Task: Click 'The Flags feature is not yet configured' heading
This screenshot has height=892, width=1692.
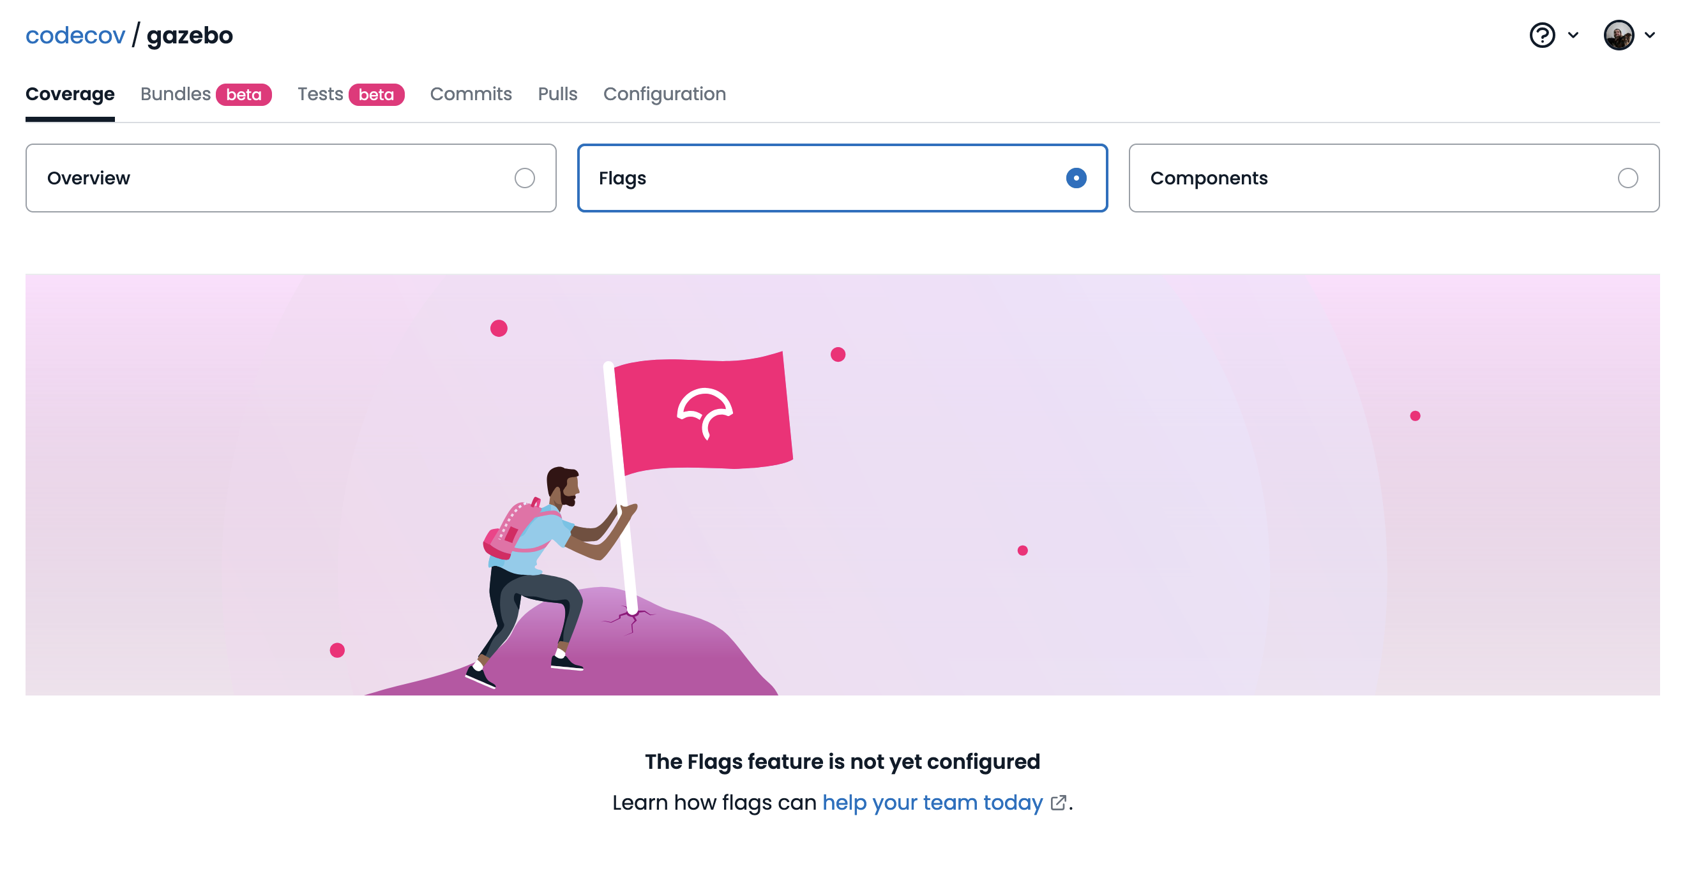Action: click(x=842, y=761)
